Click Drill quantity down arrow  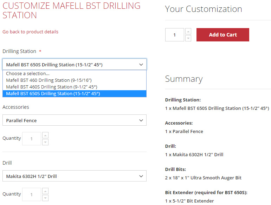pos(45,198)
